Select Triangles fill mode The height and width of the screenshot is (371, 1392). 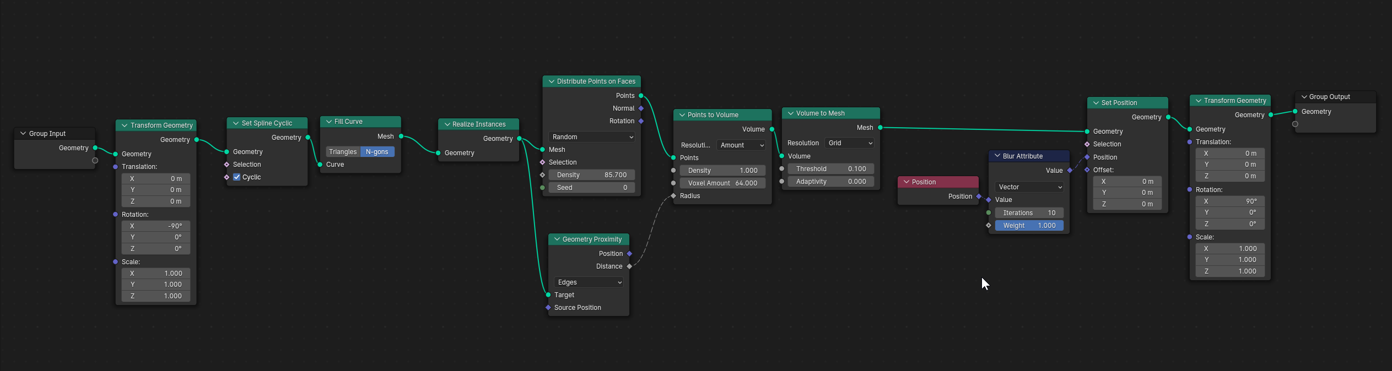click(x=343, y=152)
